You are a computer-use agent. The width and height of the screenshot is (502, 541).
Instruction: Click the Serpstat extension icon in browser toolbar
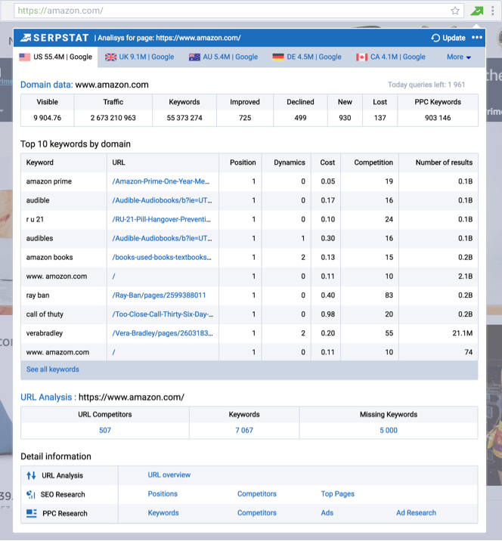[x=476, y=11]
